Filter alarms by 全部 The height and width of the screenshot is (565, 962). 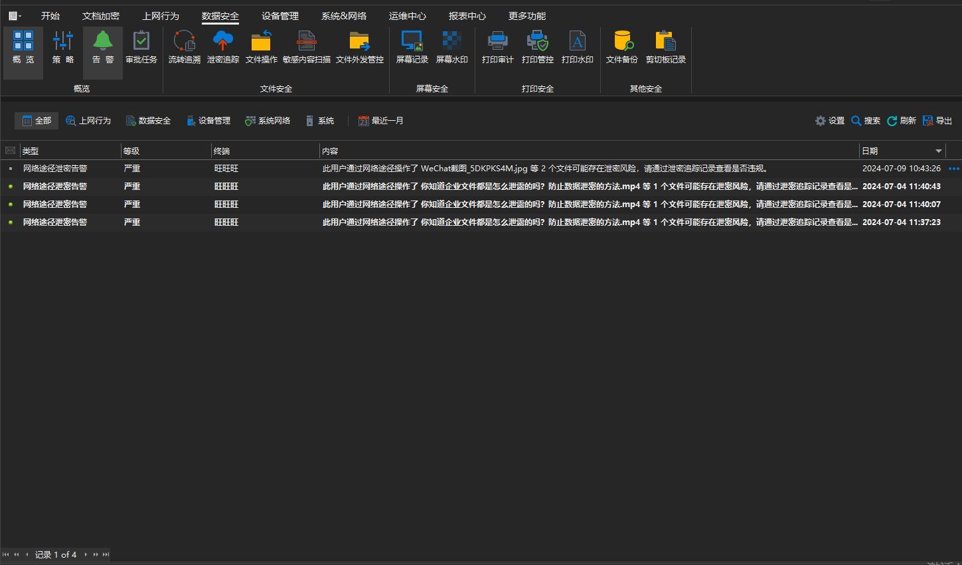(37, 121)
